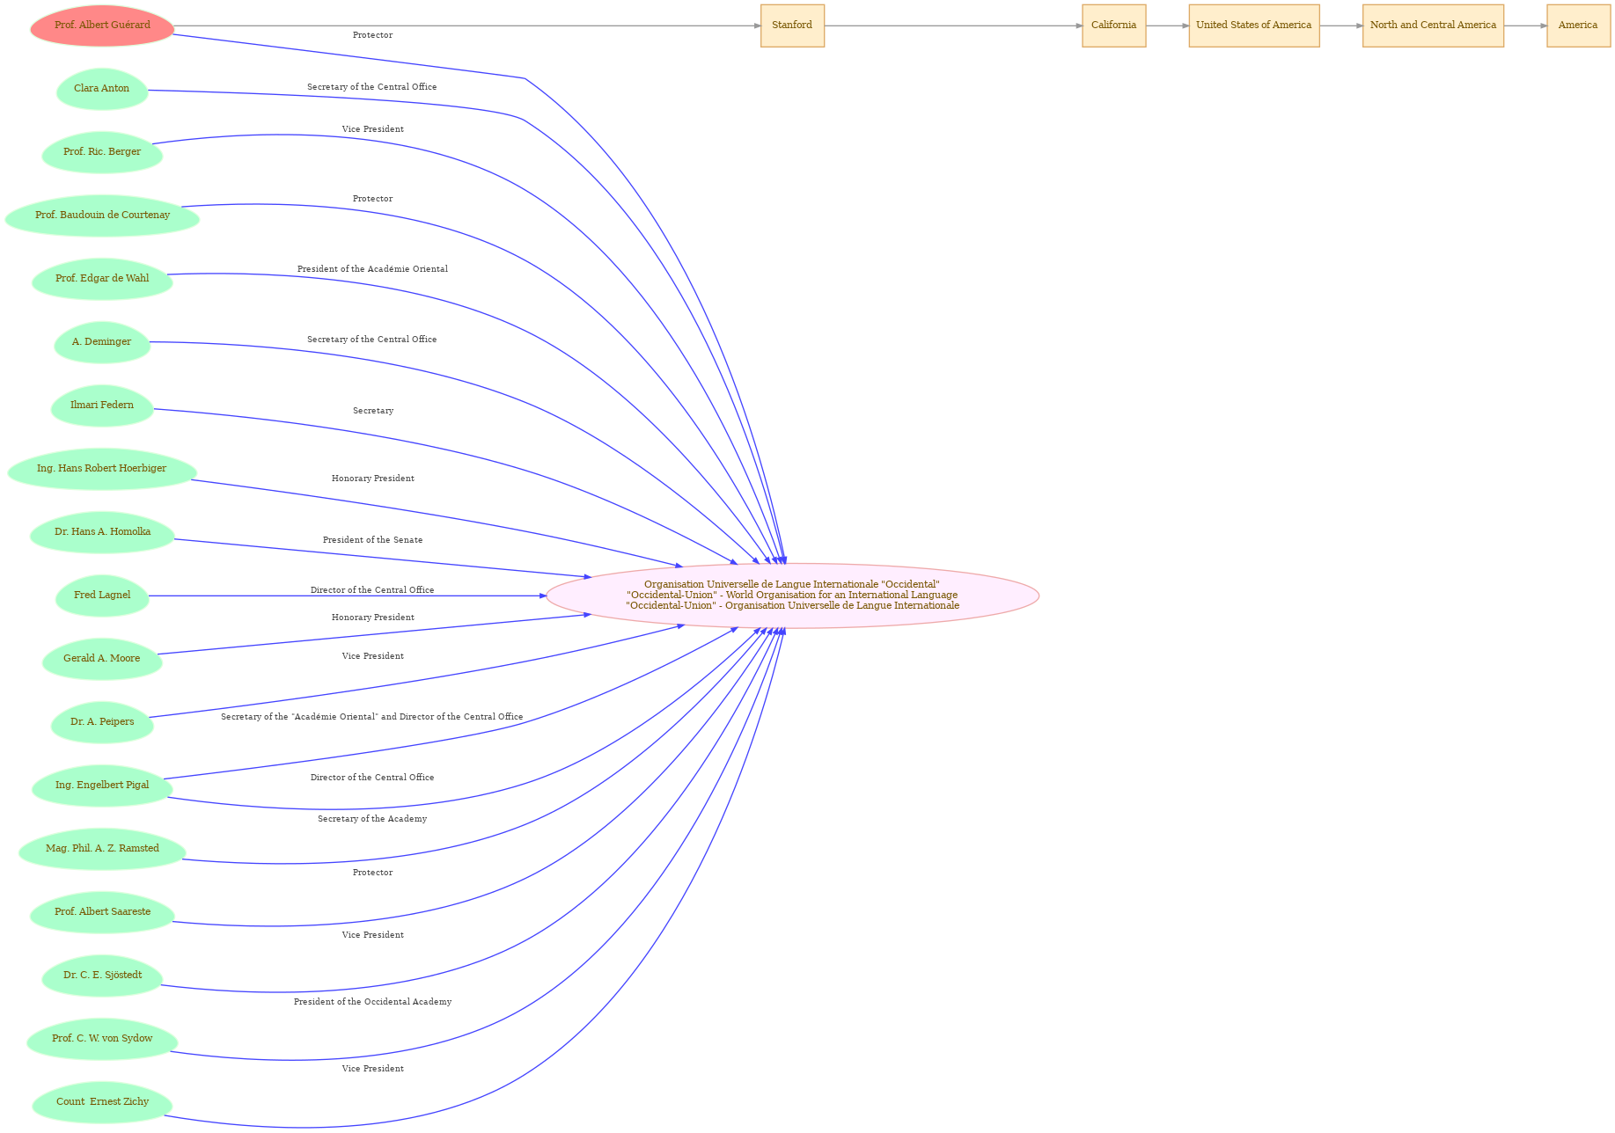Click the North and Central America box
Viewport: 1615px width, 1133px height.
pos(1433,26)
